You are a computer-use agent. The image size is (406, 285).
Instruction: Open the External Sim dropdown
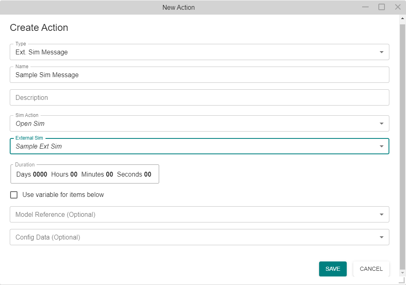(199, 146)
